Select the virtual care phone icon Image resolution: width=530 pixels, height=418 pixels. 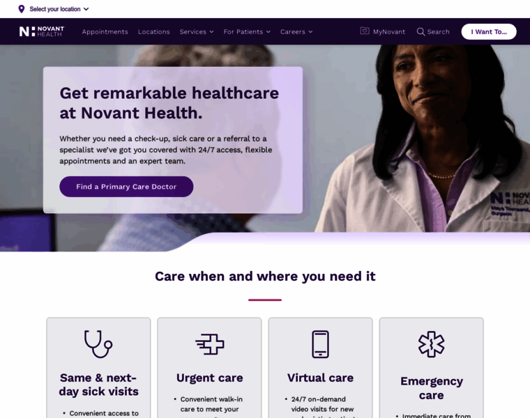320,344
